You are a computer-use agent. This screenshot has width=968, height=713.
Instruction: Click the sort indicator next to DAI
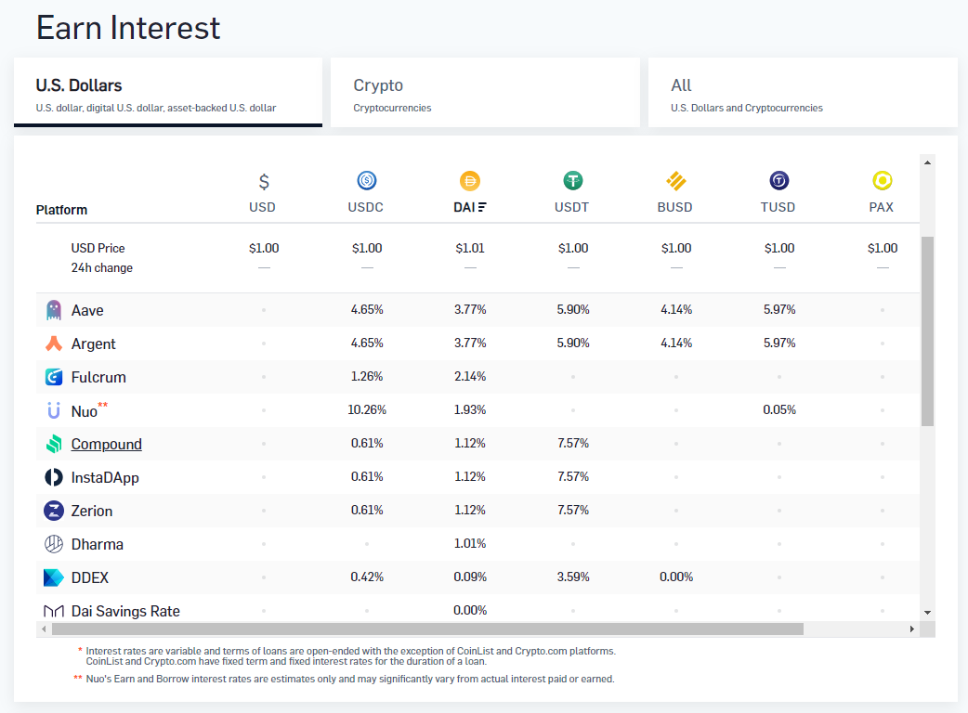[x=482, y=207]
